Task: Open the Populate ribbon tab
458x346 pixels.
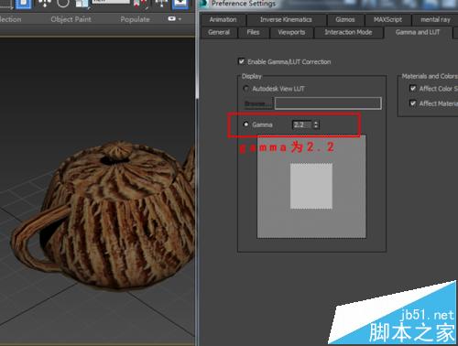Action: tap(135, 19)
